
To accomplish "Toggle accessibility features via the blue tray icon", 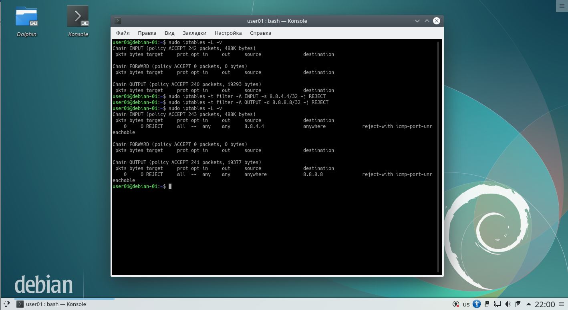I will (477, 304).
